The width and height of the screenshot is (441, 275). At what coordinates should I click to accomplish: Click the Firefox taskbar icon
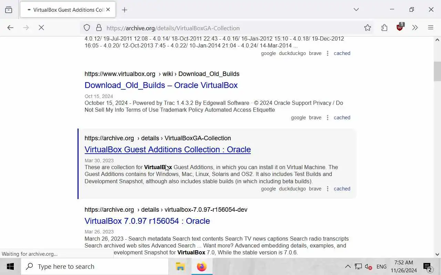(x=202, y=266)
